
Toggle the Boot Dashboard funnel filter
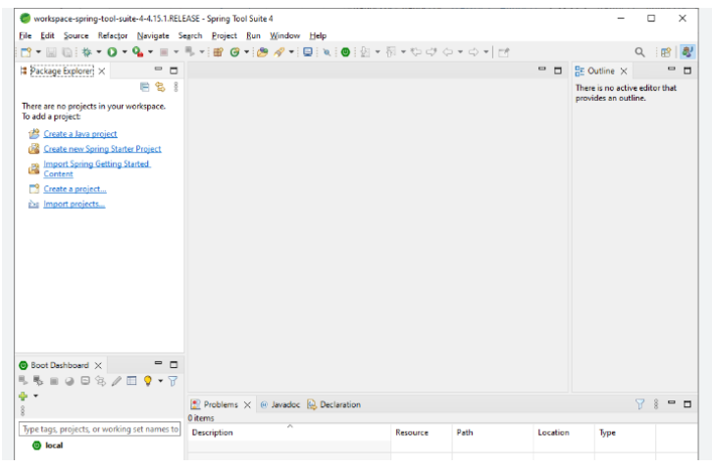pyautogui.click(x=174, y=381)
